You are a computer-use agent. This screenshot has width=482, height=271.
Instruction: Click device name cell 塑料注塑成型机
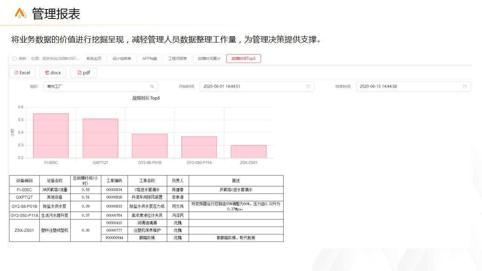(55, 230)
